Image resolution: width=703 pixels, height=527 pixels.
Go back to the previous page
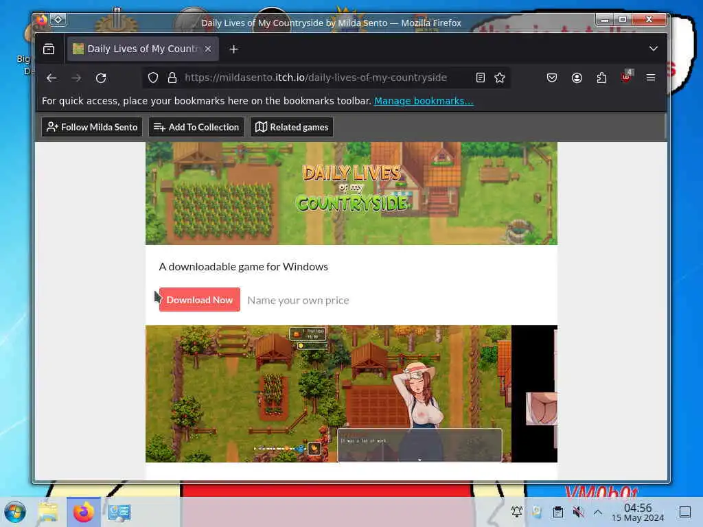[51, 78]
